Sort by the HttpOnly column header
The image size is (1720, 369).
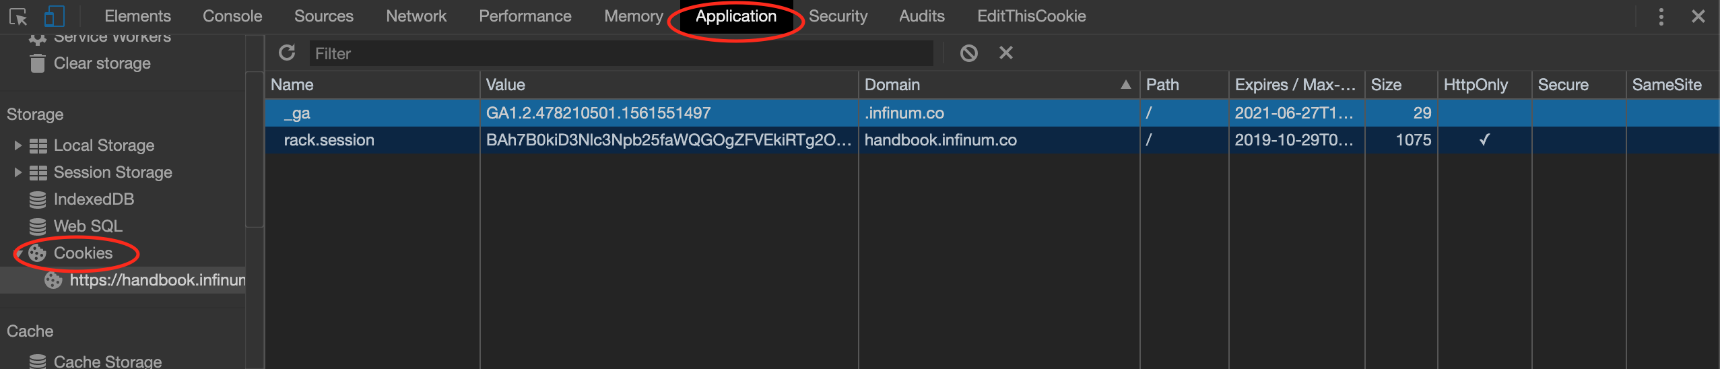click(x=1484, y=85)
